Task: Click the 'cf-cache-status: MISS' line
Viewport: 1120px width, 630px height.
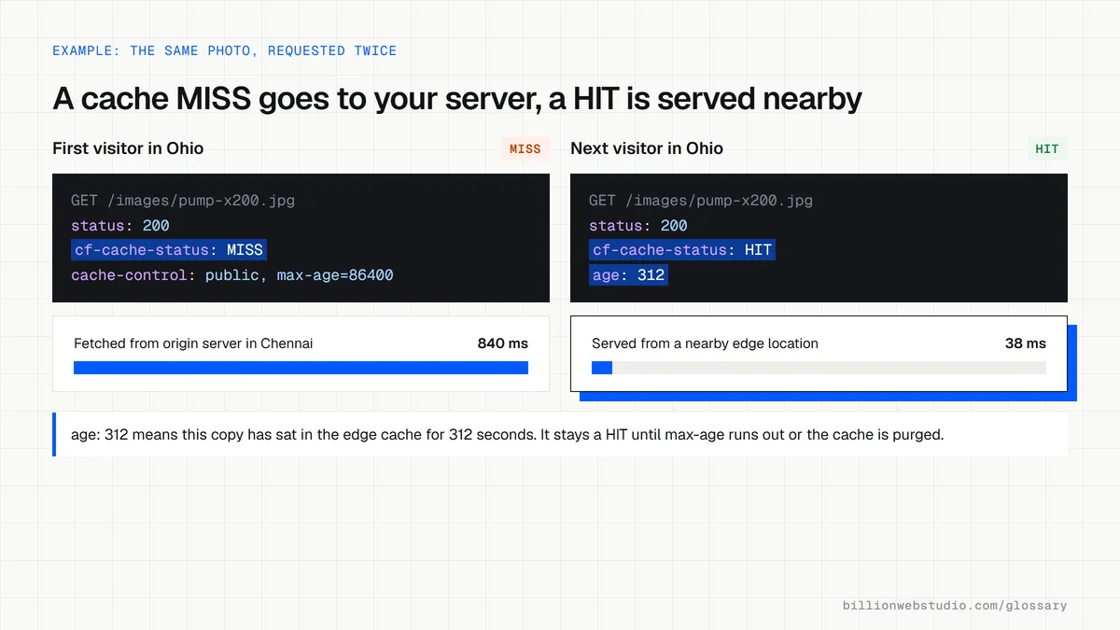Action: [169, 250]
